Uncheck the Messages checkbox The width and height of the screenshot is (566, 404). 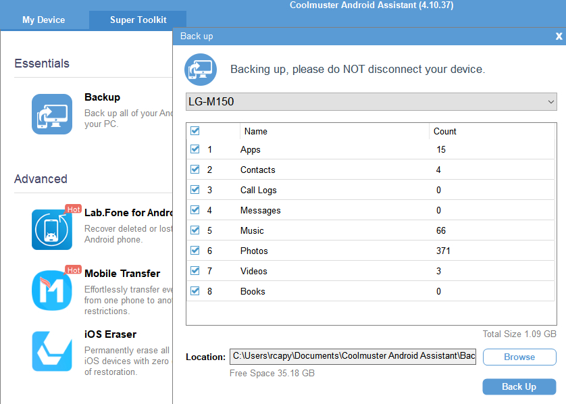pos(195,209)
